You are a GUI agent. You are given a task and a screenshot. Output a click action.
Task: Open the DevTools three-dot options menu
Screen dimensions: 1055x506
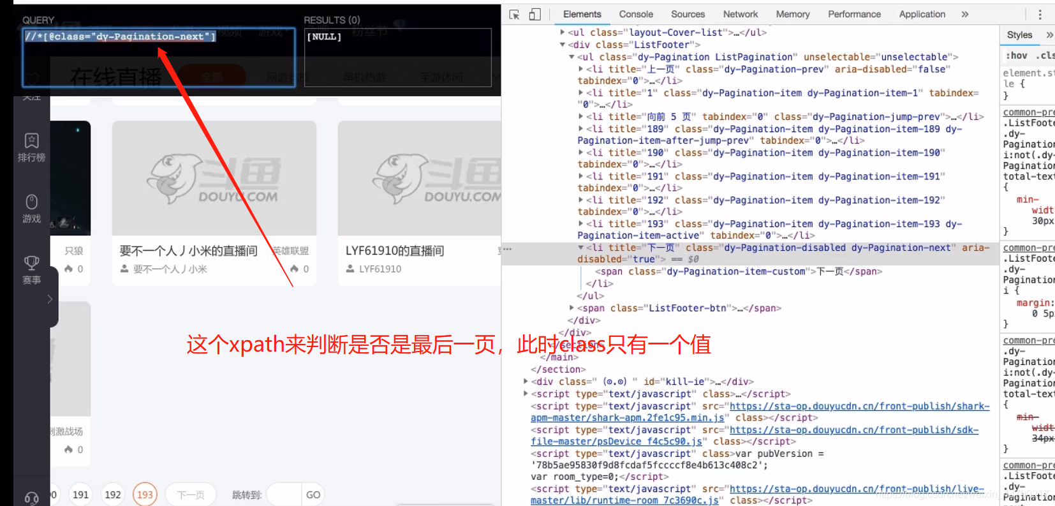tap(1040, 14)
